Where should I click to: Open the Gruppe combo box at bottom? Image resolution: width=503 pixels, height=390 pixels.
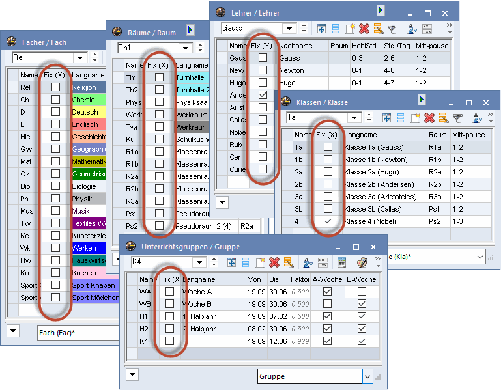click(315, 376)
